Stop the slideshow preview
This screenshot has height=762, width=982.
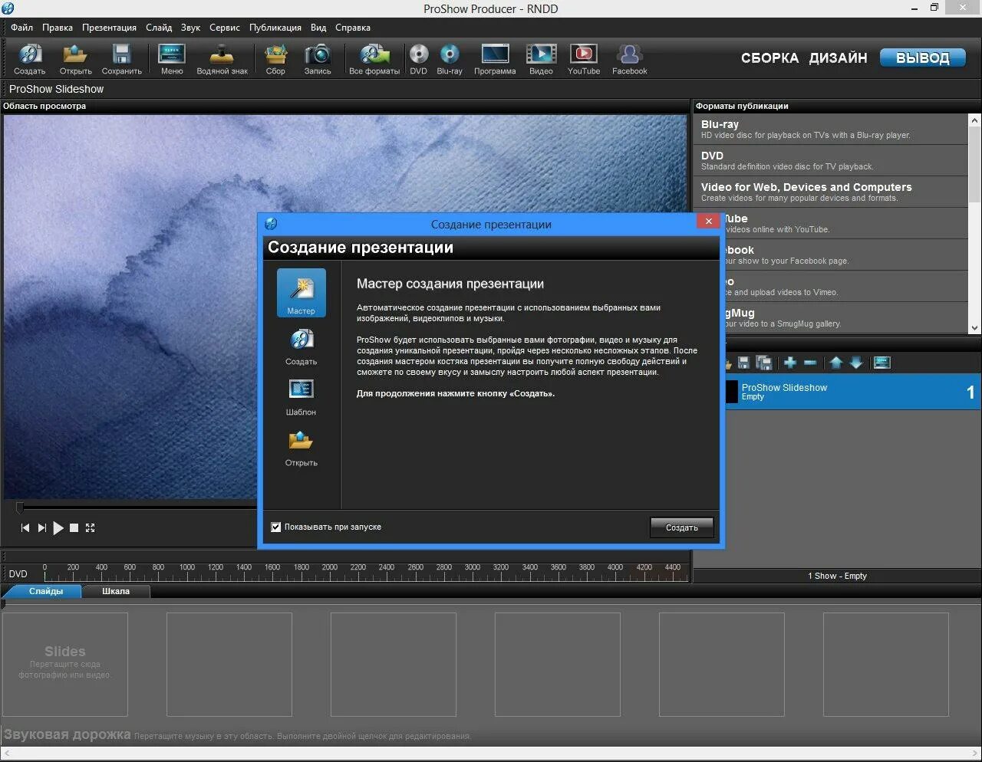[74, 527]
